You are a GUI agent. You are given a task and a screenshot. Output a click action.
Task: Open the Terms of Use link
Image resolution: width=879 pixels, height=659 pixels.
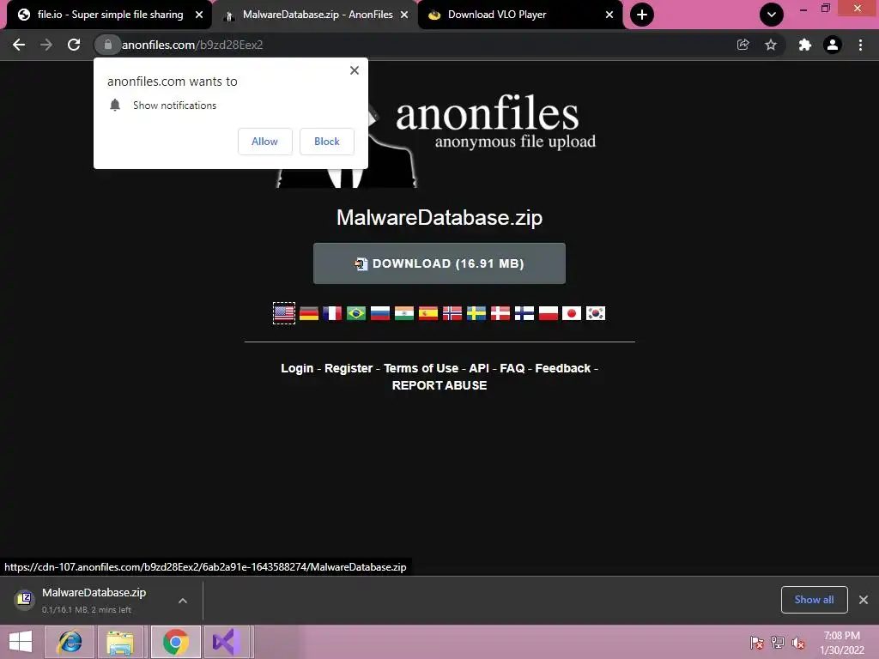421,368
